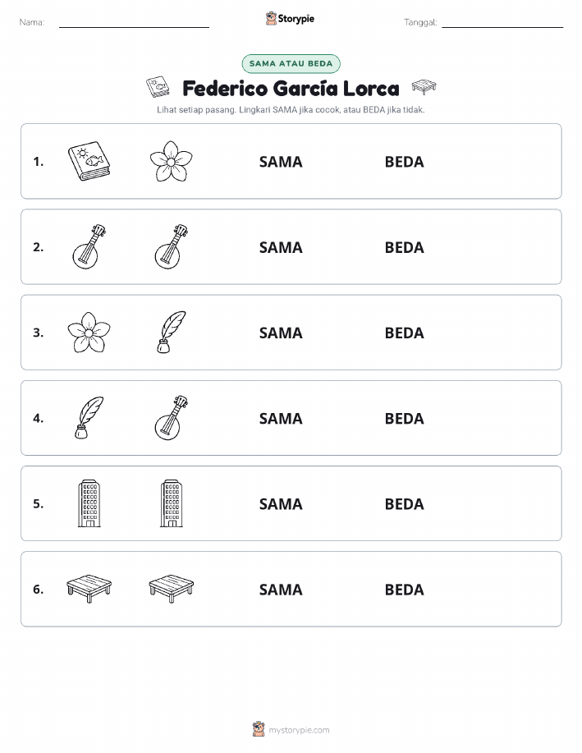Select BEDA for row 4
Viewport: 582px width, 753px height.
click(x=404, y=418)
